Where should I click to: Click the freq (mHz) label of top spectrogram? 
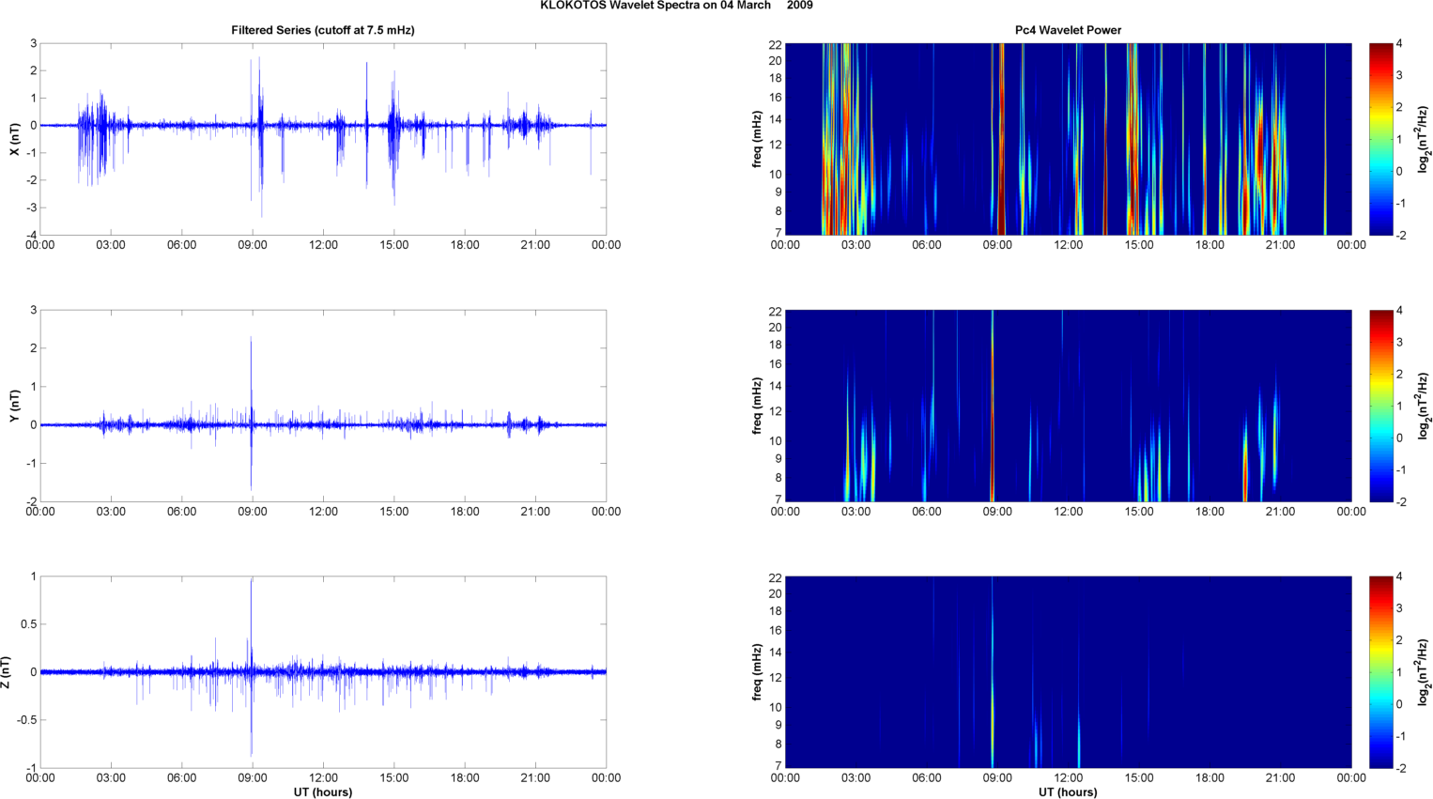(x=757, y=139)
